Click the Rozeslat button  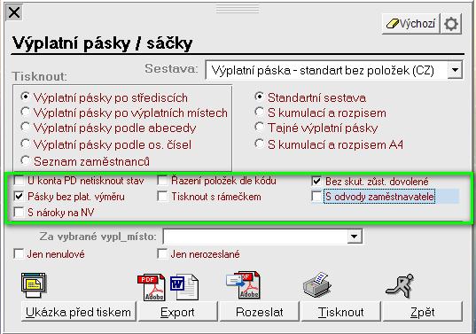click(x=260, y=312)
